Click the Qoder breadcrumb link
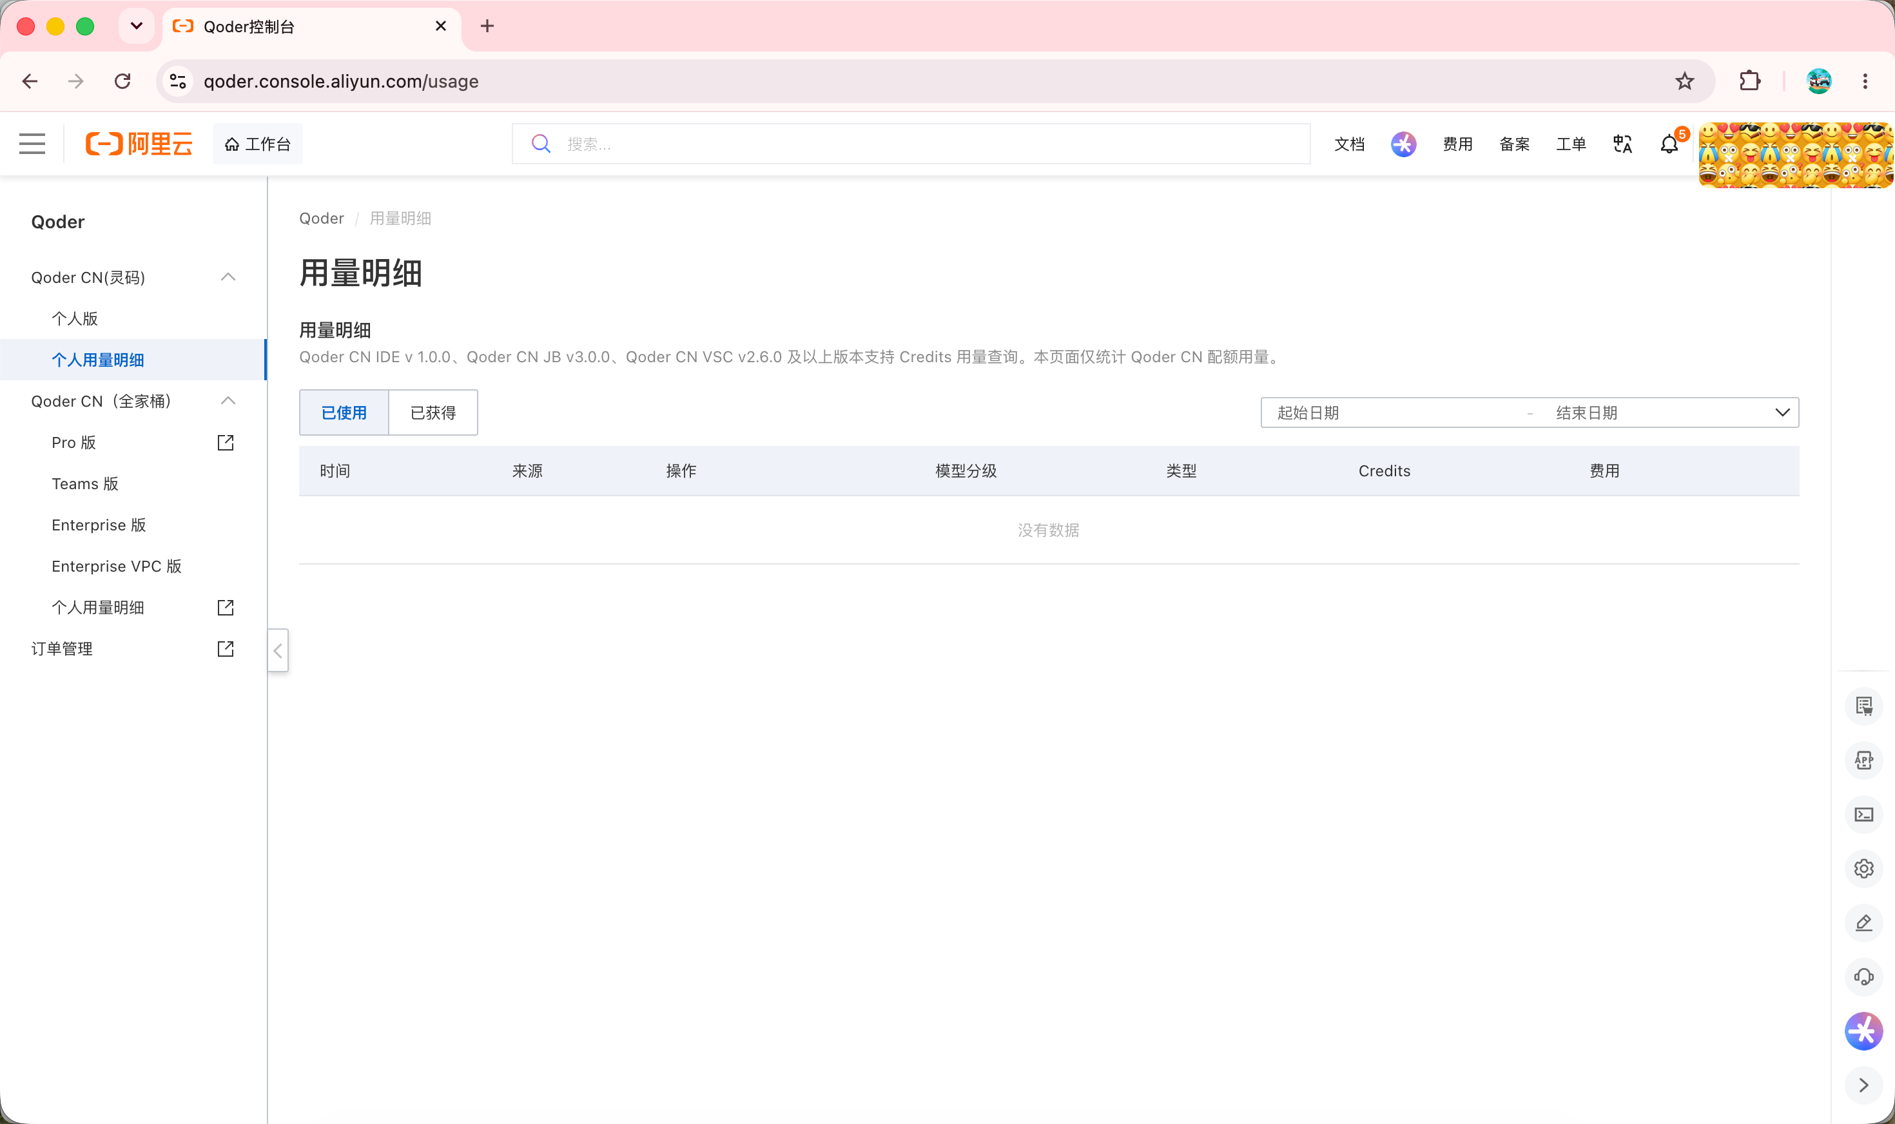 click(321, 218)
